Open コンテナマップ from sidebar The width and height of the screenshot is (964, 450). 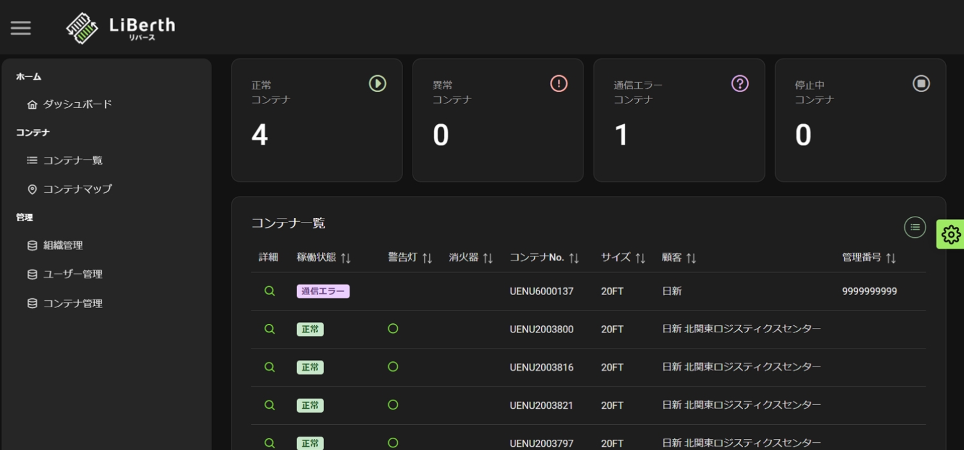[77, 189]
